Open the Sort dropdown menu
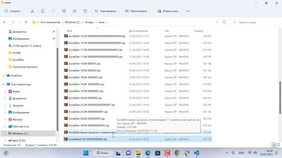This screenshot has width=282, height=158. [107, 11]
